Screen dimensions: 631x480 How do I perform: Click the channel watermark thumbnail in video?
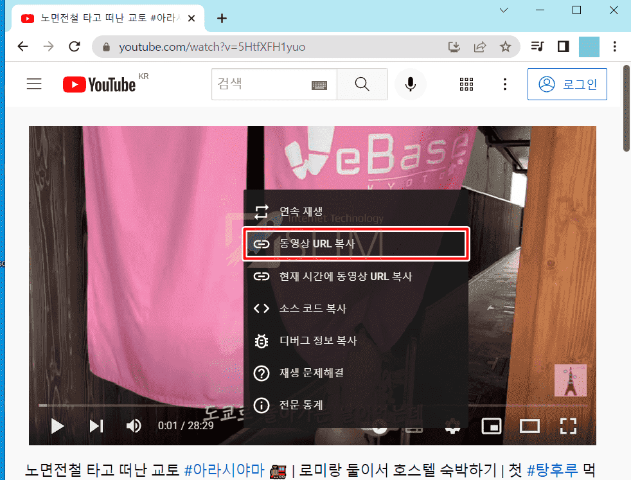pyautogui.click(x=570, y=380)
